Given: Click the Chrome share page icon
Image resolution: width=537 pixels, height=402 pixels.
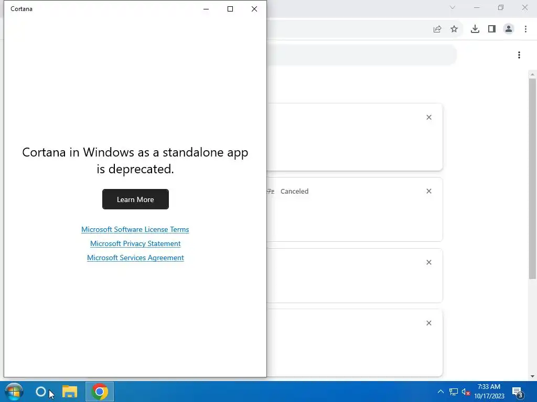Looking at the screenshot, I should (x=437, y=29).
